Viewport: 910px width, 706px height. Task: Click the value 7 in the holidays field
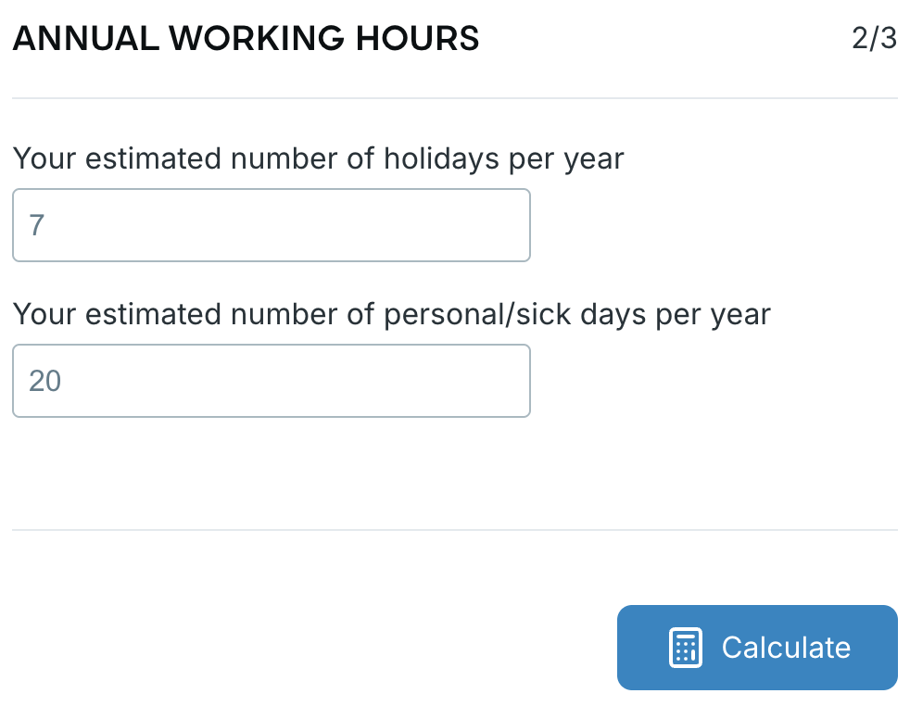click(37, 225)
